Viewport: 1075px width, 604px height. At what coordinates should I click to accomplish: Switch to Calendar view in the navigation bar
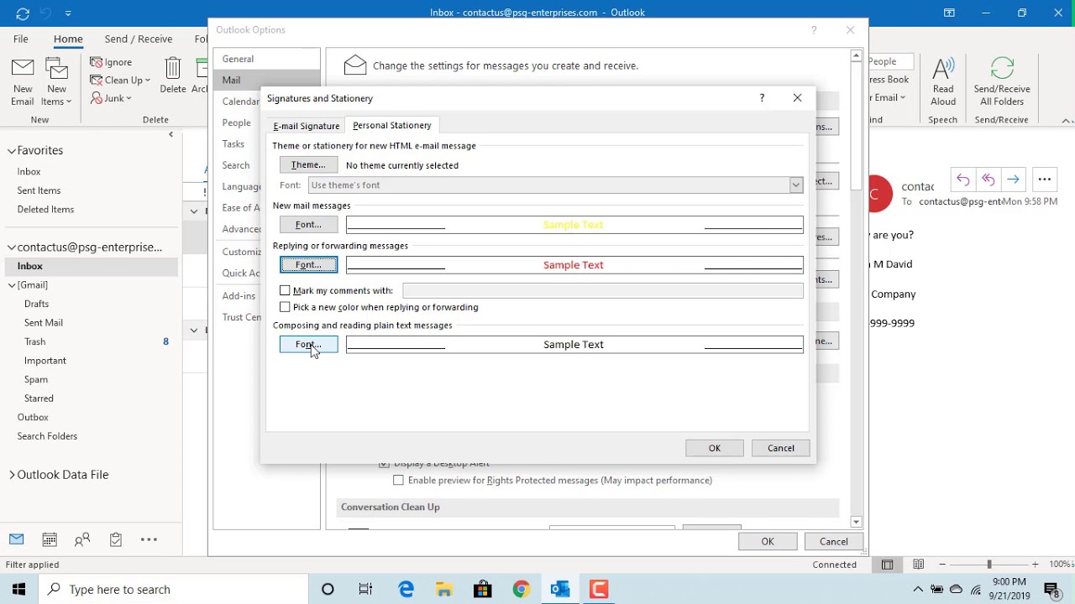(x=50, y=539)
